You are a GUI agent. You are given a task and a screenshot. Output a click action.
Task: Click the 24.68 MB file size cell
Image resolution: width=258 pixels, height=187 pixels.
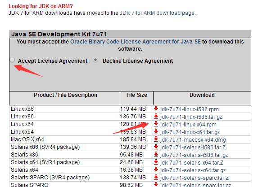(x=131, y=162)
